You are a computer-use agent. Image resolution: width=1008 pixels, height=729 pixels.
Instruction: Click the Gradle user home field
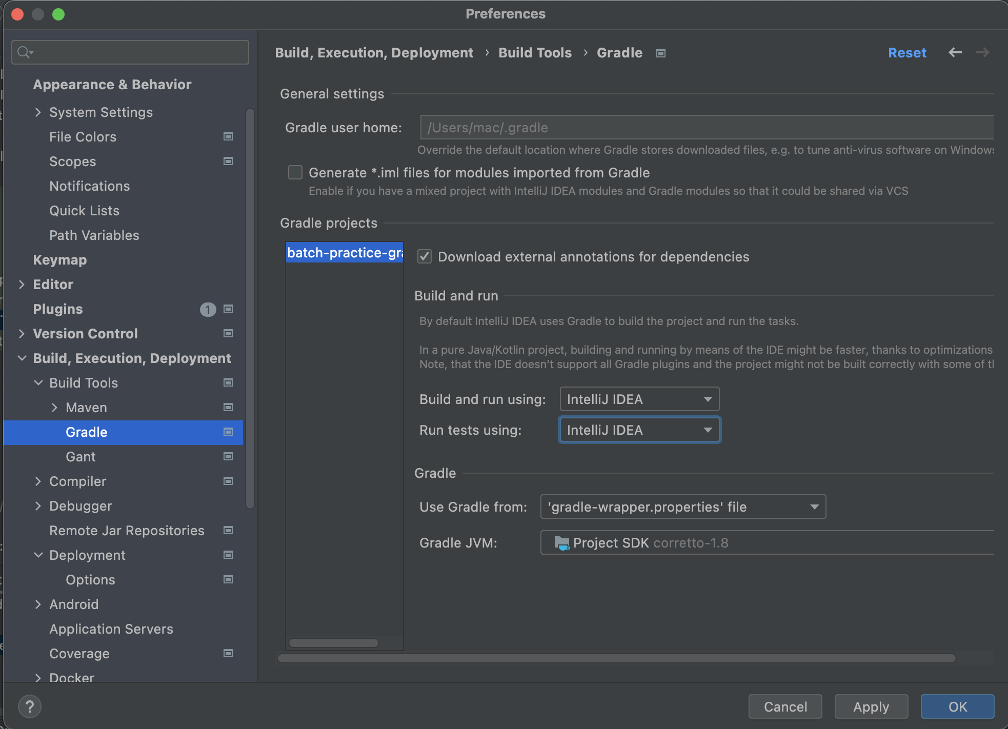point(707,128)
